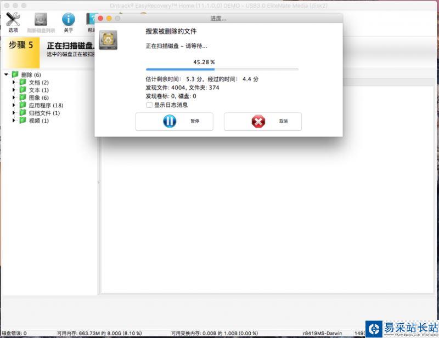The width and height of the screenshot is (439, 338).
Task: Click the recycle-bin disk icon in dialog
Action: click(x=108, y=40)
